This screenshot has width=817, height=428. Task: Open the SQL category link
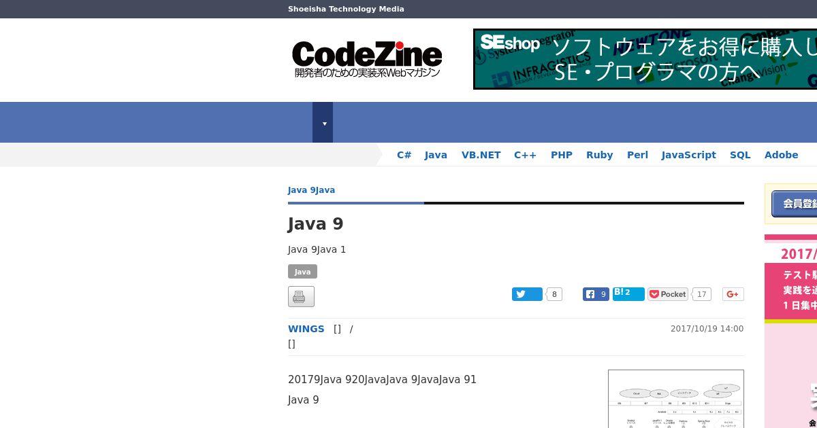(x=740, y=155)
